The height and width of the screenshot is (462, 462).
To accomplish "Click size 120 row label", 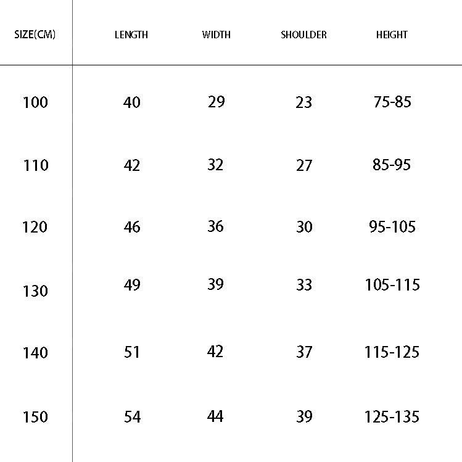I will pyautogui.click(x=35, y=227).
